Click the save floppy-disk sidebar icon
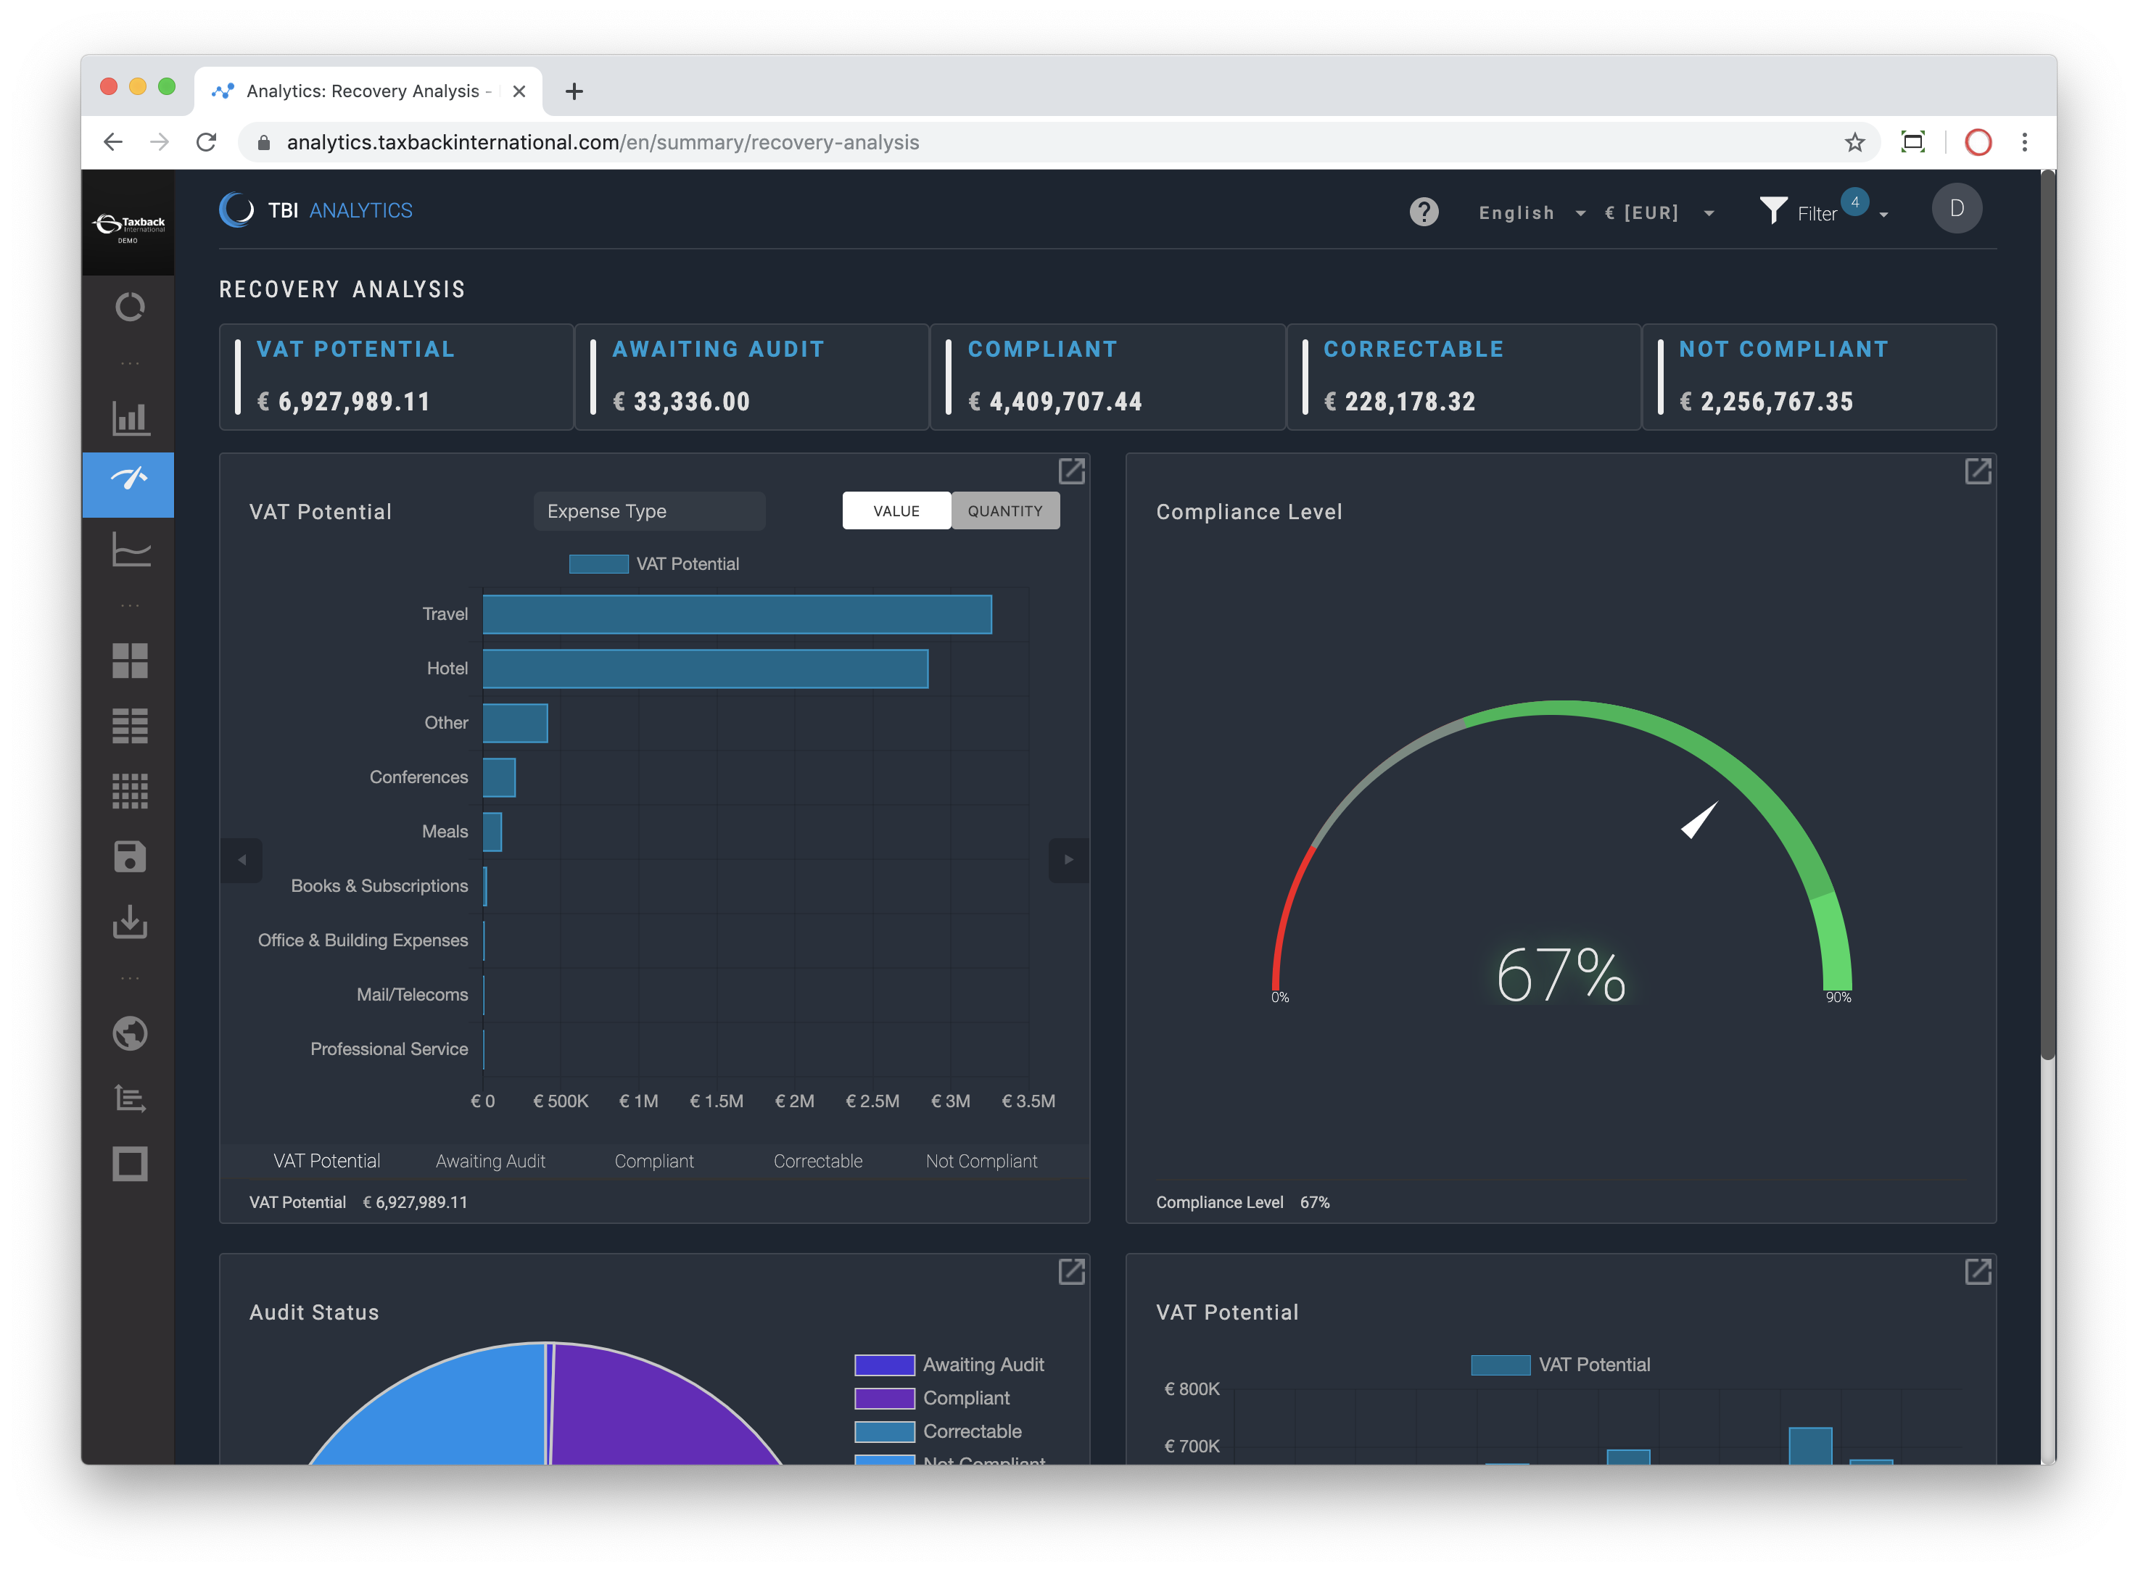Image resolution: width=2138 pixels, height=1572 pixels. pos(129,856)
